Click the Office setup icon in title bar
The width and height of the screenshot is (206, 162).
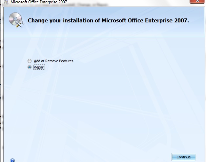(x=6, y=2)
